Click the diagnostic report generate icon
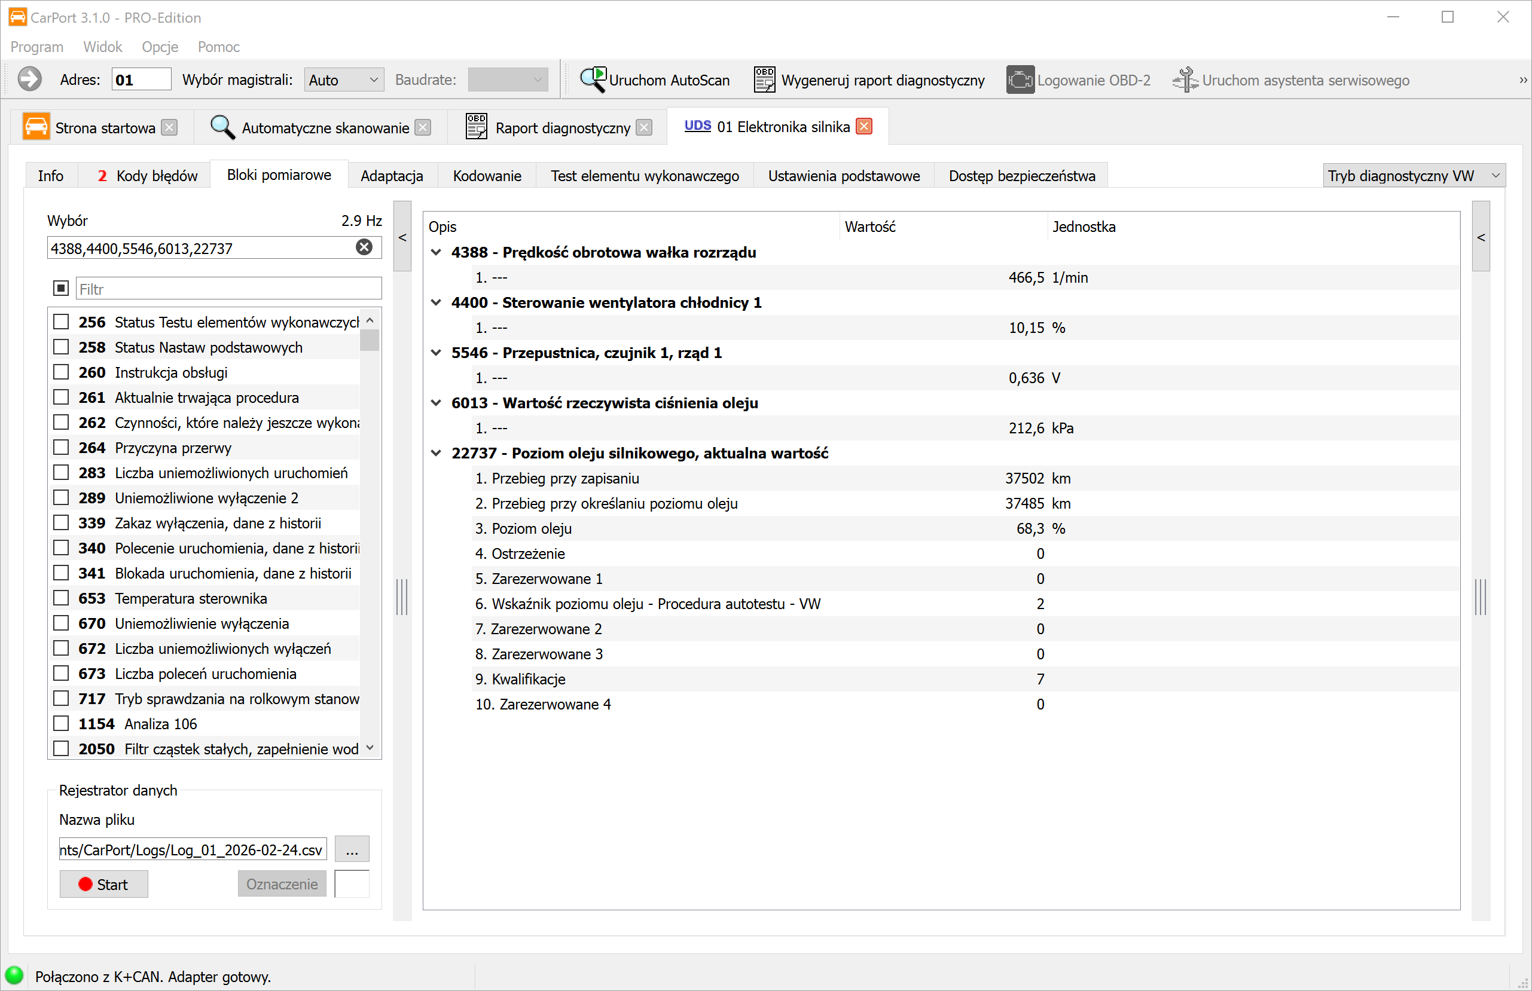This screenshot has width=1532, height=991. coord(764,80)
